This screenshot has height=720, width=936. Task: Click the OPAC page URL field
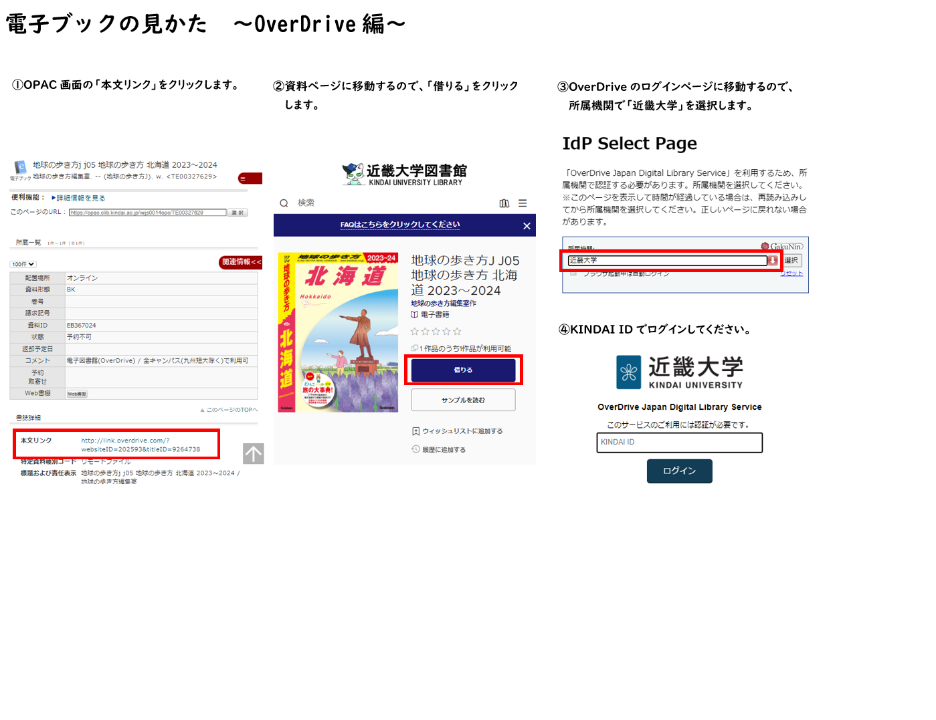[x=147, y=213]
